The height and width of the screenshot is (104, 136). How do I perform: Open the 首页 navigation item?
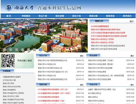(x=9, y=16)
